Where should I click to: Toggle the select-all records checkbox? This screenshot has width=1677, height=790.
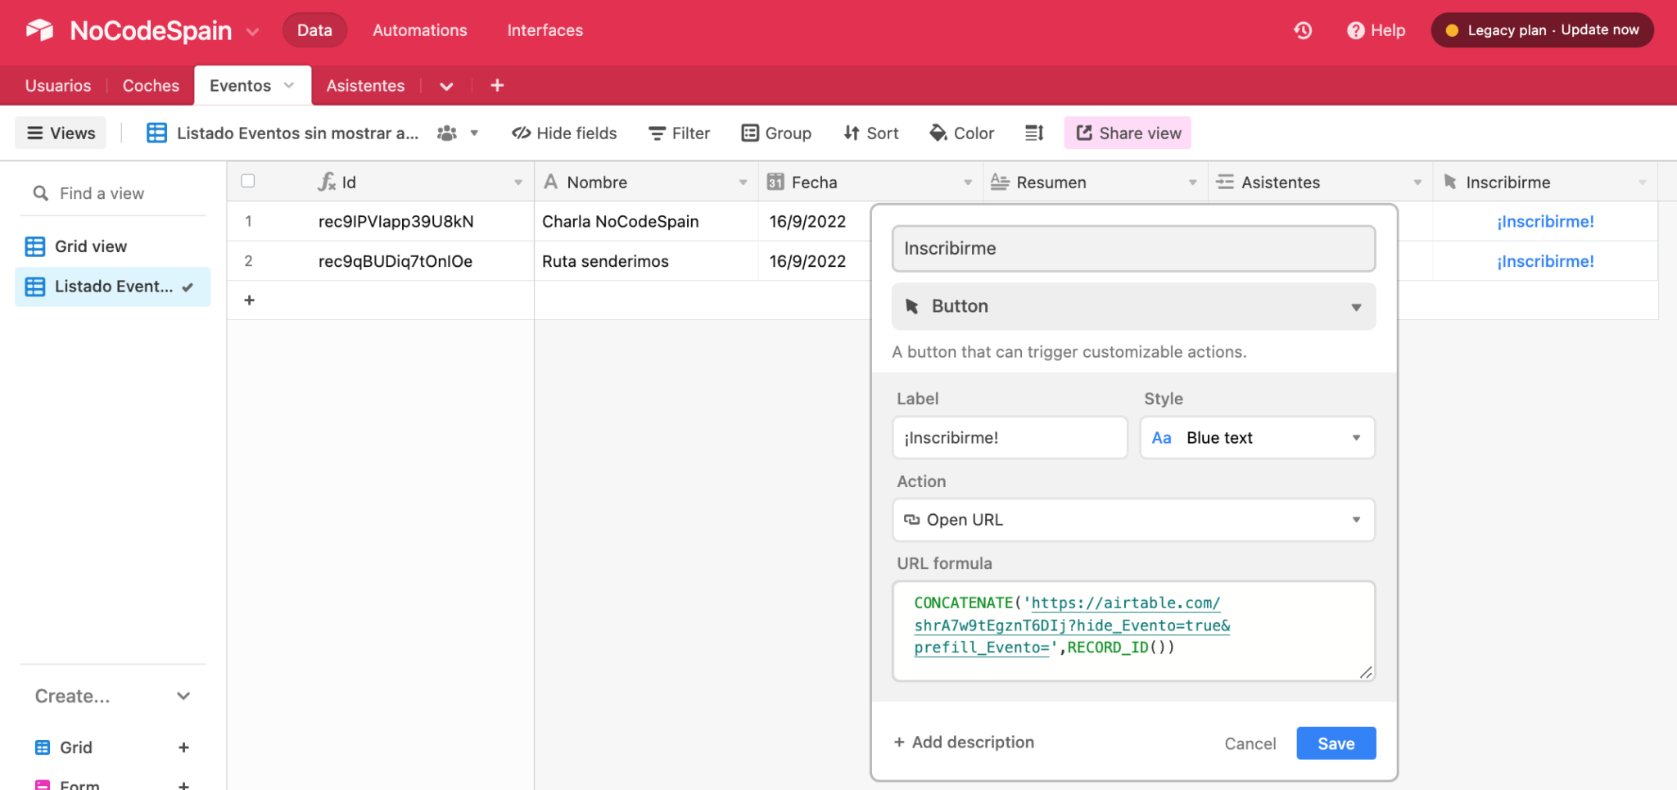pos(248,181)
